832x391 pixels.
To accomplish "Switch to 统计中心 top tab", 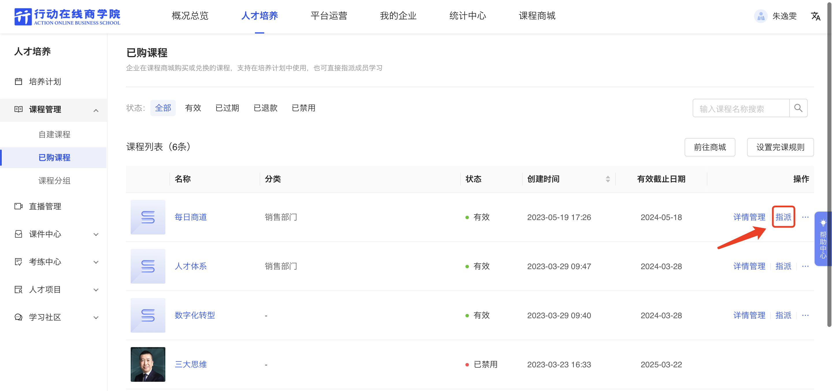I will tap(467, 16).
